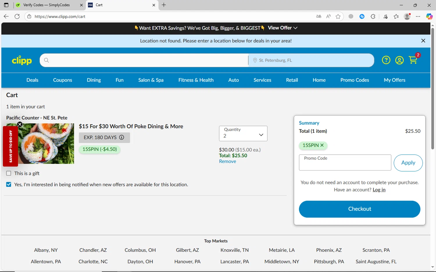Remove the 15SPIN promo code tag
The image size is (436, 272).
click(322, 145)
